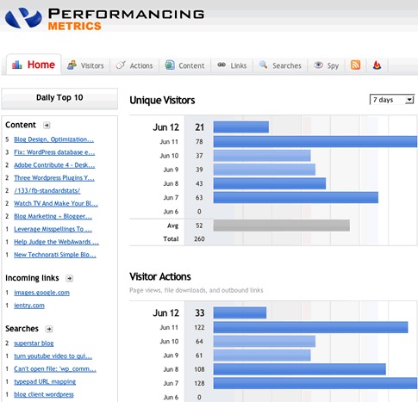Click 'Can't open file: 'wp_comm...' search
418x402 pixels.
[x=55, y=369]
